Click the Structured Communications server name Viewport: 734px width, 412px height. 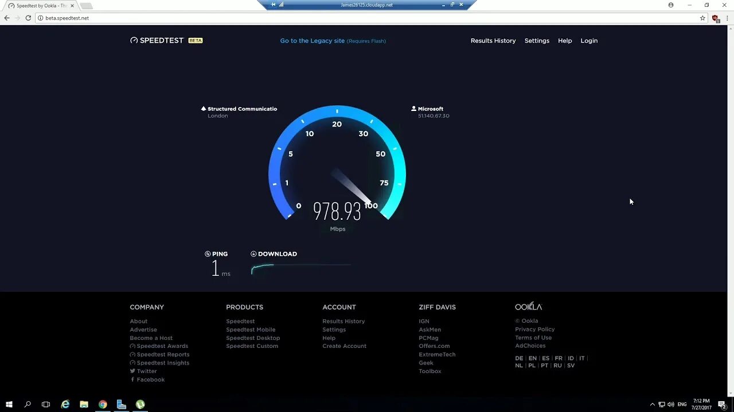(242, 109)
